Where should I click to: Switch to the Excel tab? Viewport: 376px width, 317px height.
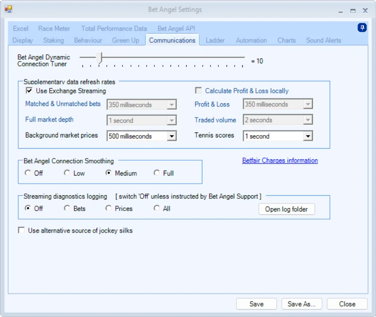point(21,29)
